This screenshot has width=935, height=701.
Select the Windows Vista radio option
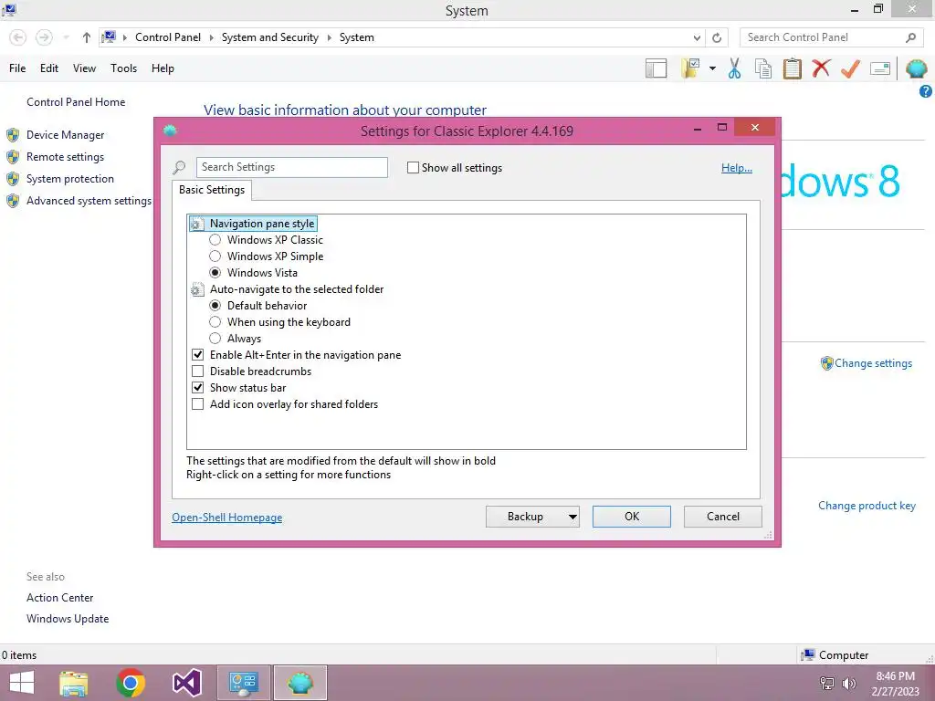[215, 272]
